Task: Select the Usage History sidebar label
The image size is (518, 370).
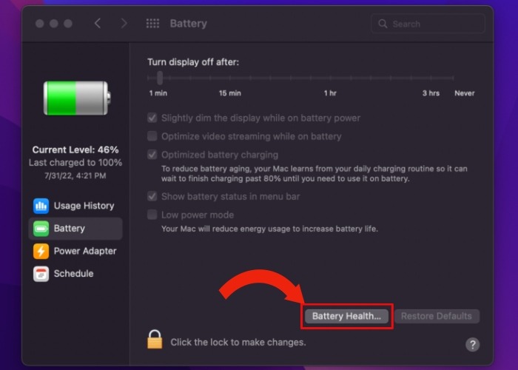Action: [x=84, y=206]
